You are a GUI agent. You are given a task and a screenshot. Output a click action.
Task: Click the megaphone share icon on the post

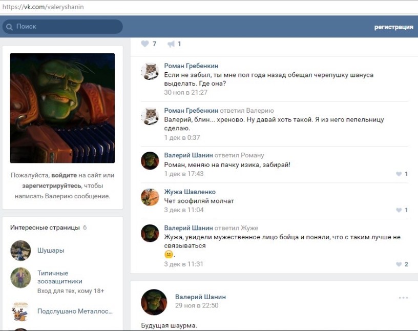coord(171,44)
